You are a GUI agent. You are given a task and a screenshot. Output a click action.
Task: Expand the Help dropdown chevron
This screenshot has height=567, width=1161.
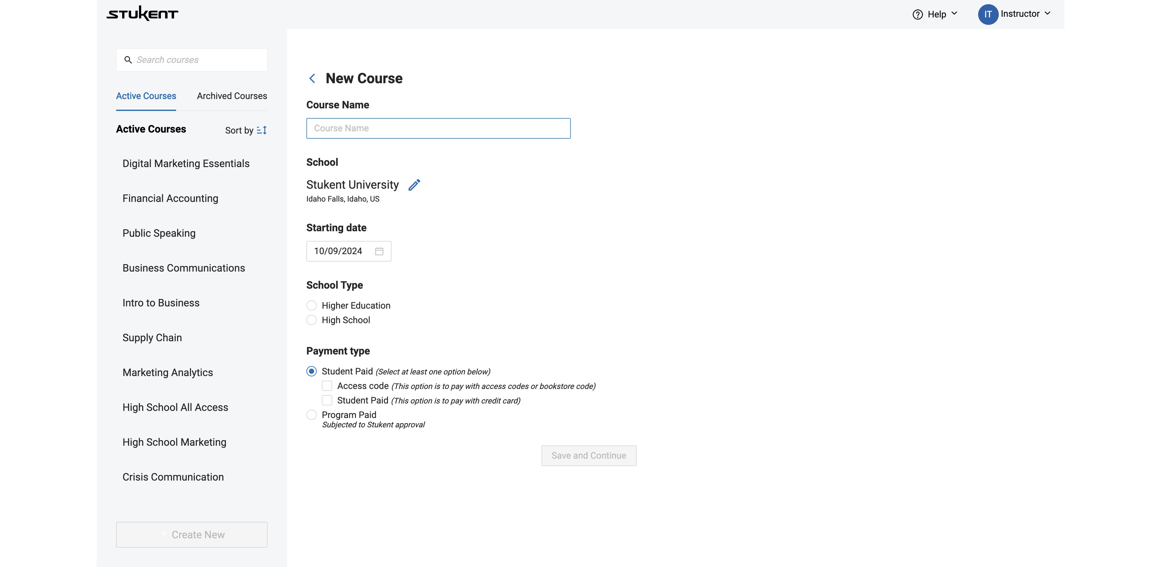pos(954,14)
